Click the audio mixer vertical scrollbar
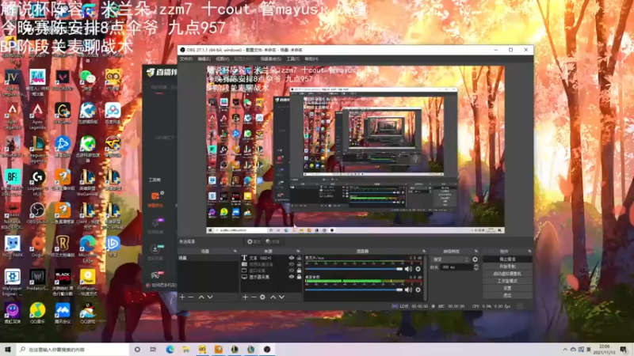 click(x=425, y=278)
